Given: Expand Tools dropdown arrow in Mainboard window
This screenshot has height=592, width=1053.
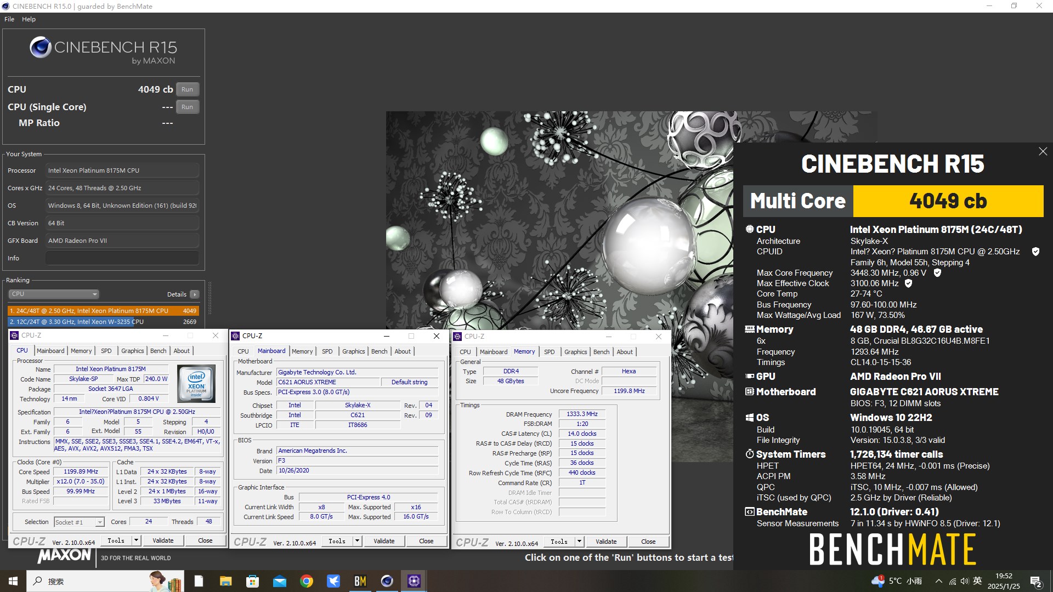Looking at the screenshot, I should [x=357, y=541].
